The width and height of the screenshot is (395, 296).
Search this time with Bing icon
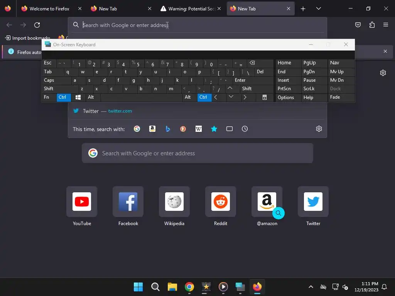pyautogui.click(x=168, y=129)
